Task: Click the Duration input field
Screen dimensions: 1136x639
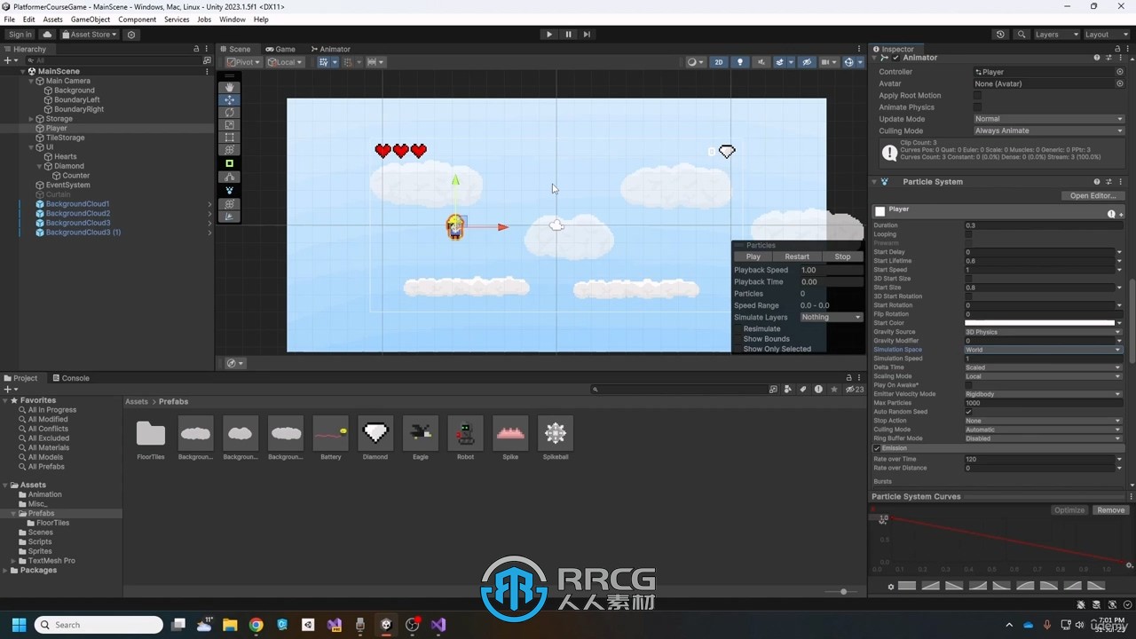Action: tap(1039, 225)
